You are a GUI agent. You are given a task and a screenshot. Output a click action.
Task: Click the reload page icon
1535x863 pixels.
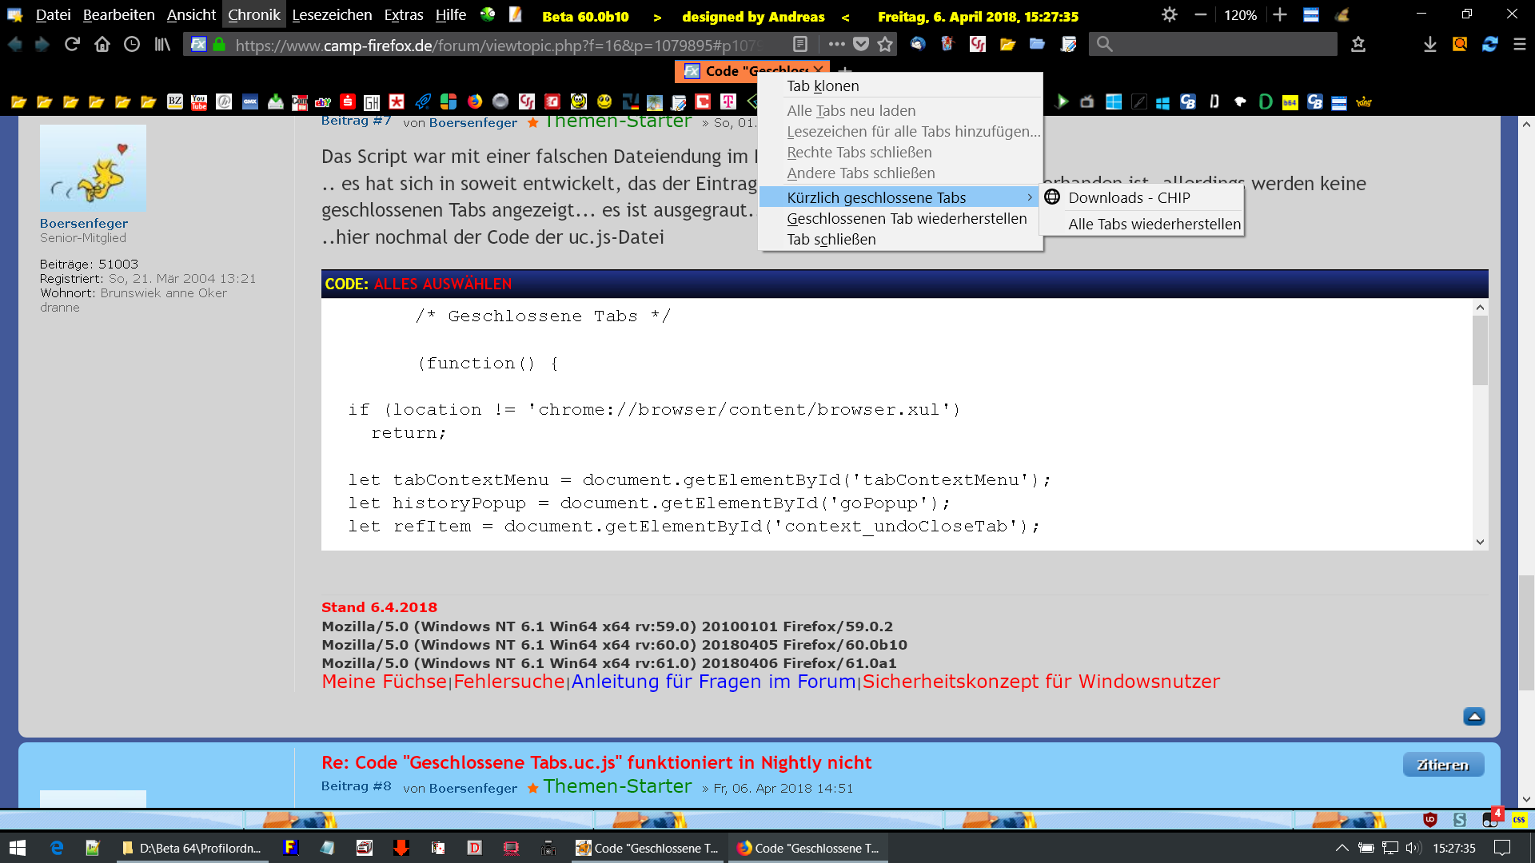(x=72, y=45)
